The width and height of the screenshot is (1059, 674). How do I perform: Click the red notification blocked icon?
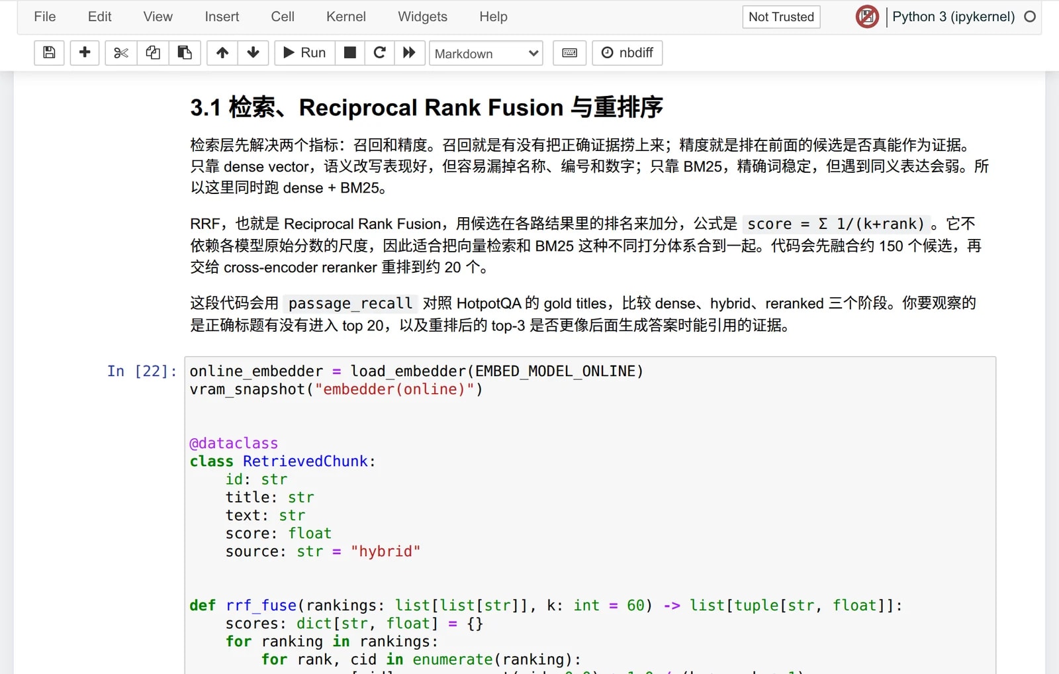pyautogui.click(x=867, y=17)
